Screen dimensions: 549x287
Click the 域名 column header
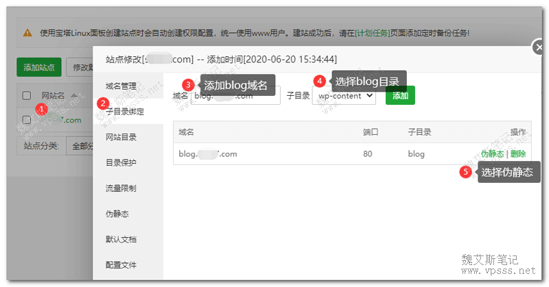click(186, 132)
